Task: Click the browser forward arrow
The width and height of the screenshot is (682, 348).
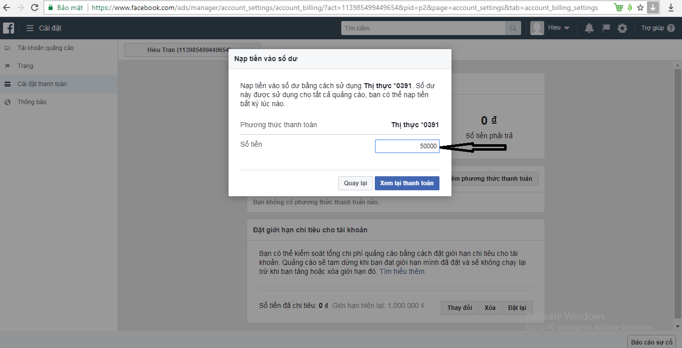Action: click(21, 8)
